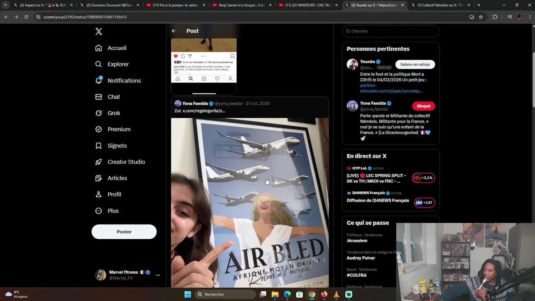
Task: Open the weather widget showing 9°C Nuageux
Action: (17, 294)
